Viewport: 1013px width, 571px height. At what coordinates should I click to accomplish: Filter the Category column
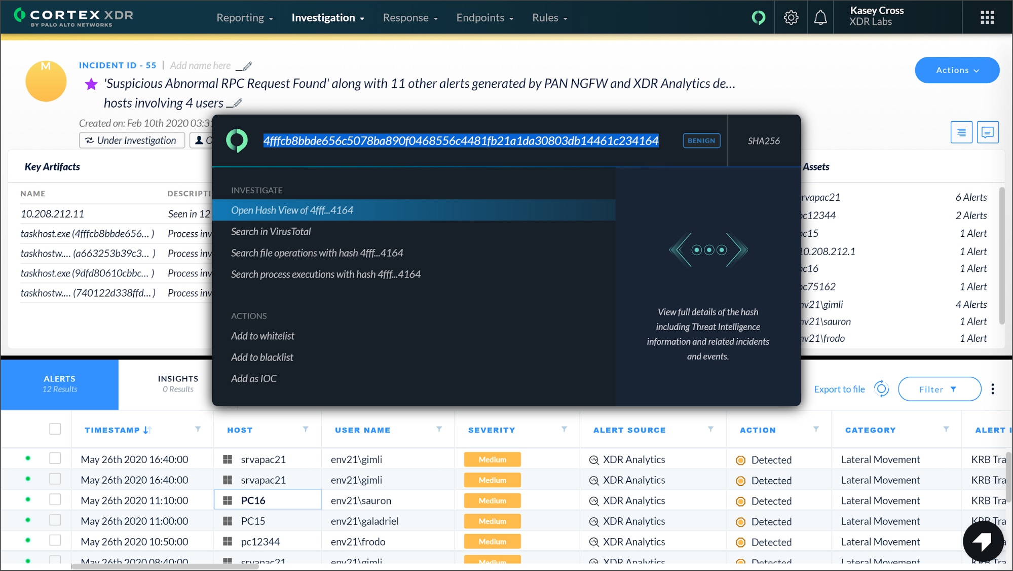(x=946, y=429)
